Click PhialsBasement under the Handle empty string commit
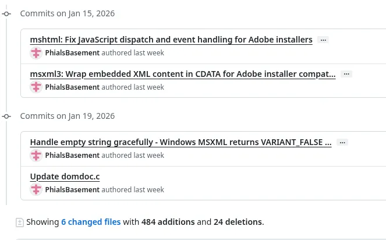Viewport: 386px width, 240px height. 72,156
